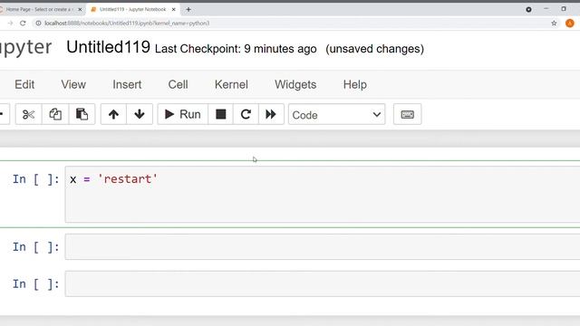
Task: Open the Cell menu
Action: [178, 84]
